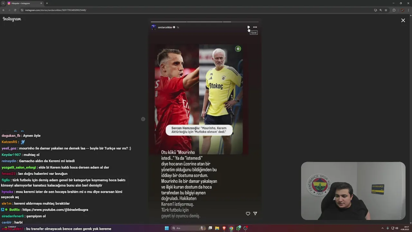The width and height of the screenshot is (412, 232).
Task: Select chat user fenasi23
Action: coord(9,174)
